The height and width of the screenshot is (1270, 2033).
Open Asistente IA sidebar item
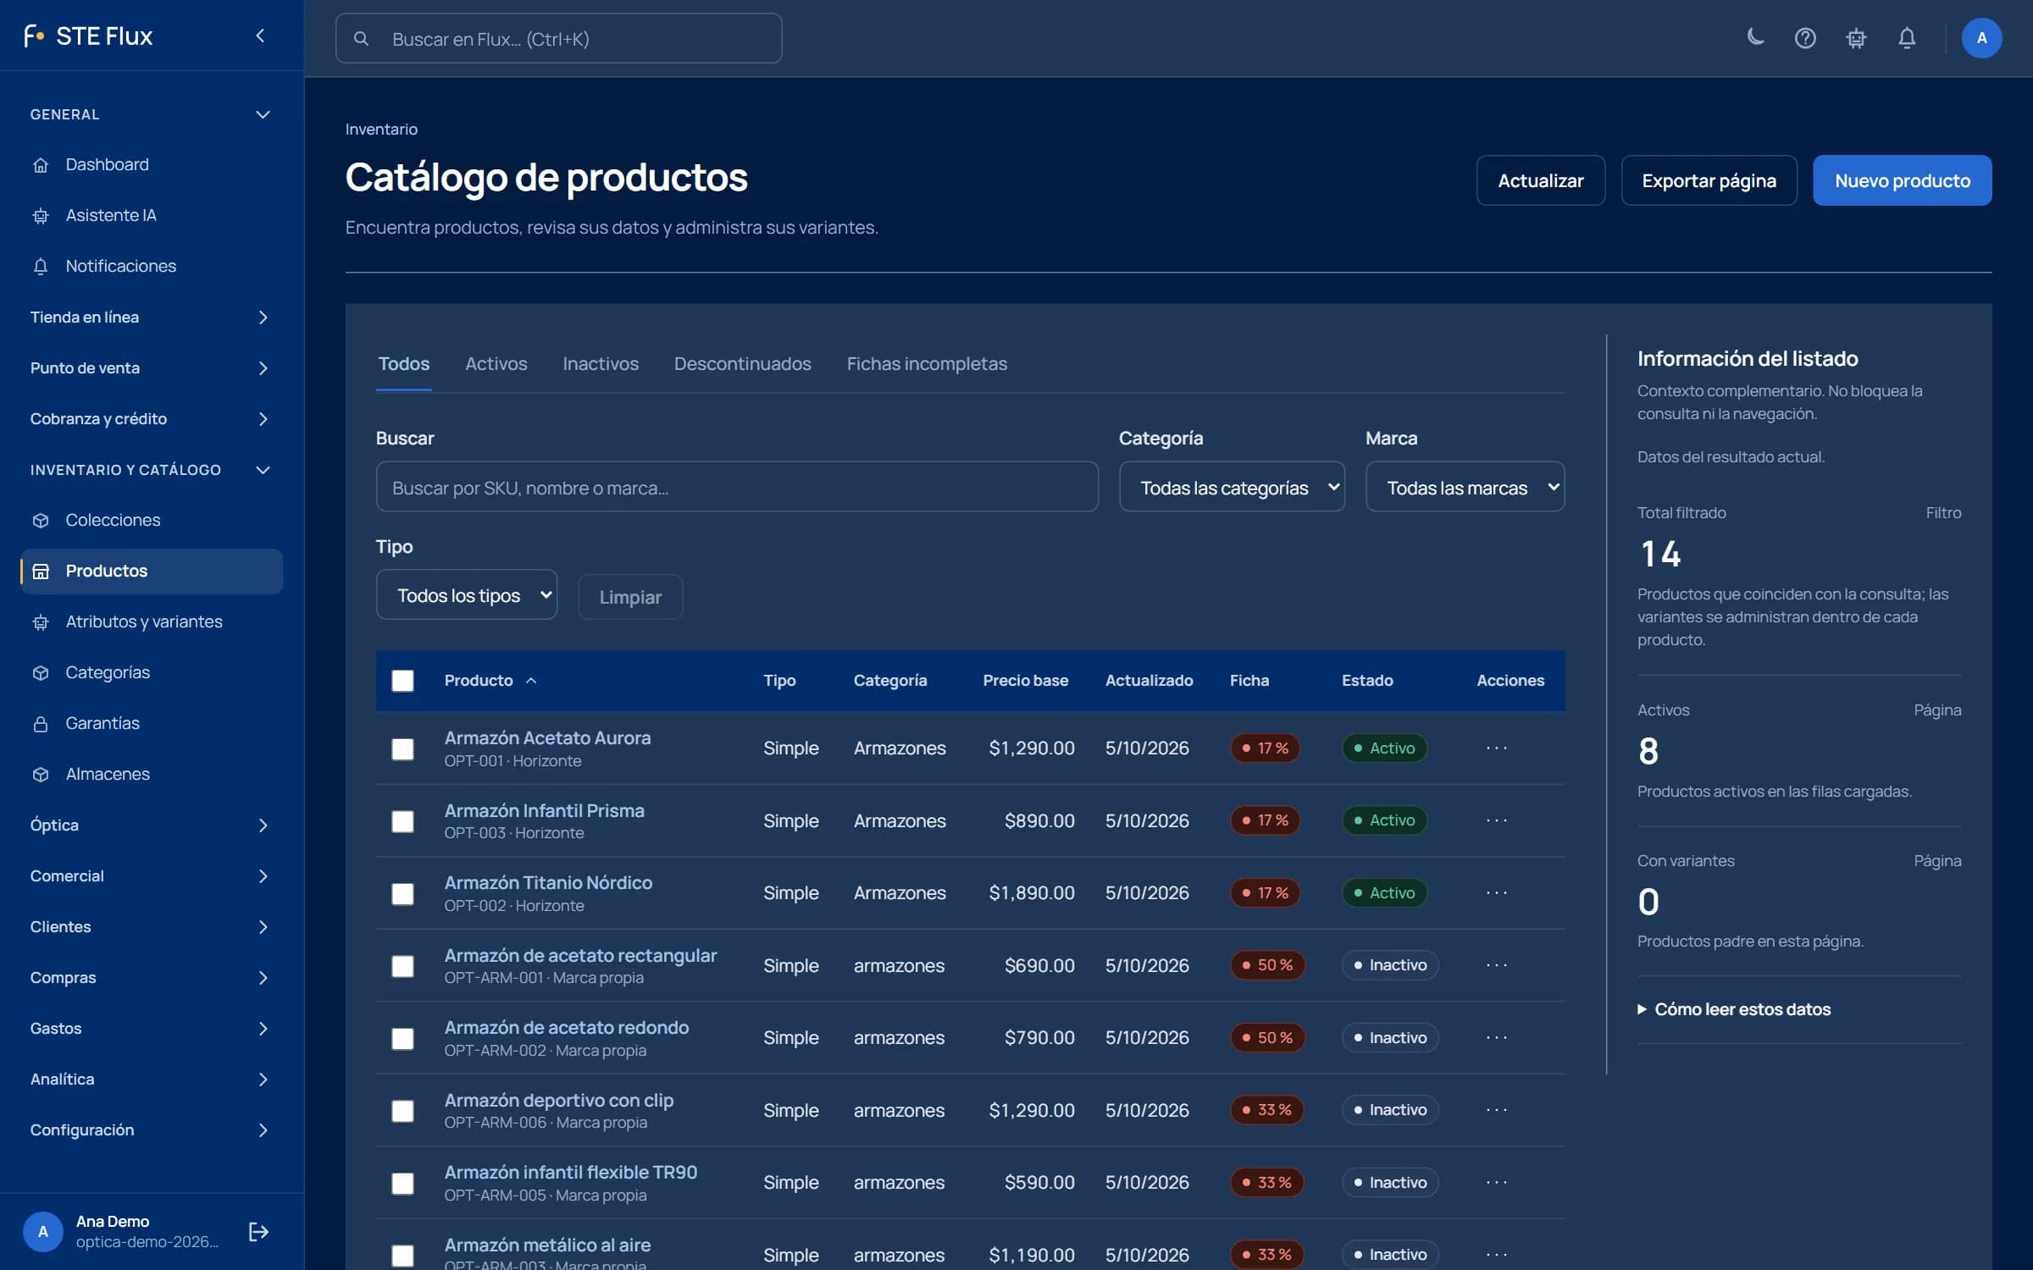[152, 215]
